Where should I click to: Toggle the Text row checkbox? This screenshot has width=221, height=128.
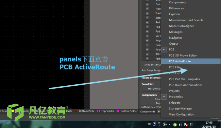coord(147,59)
